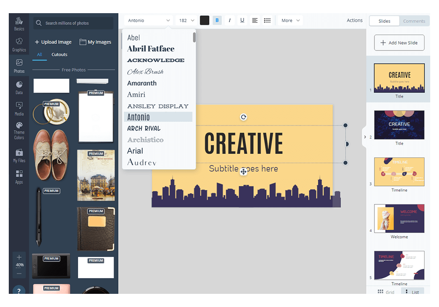Toggle Bold formatting button
The width and height of the screenshot is (439, 307).
(217, 21)
